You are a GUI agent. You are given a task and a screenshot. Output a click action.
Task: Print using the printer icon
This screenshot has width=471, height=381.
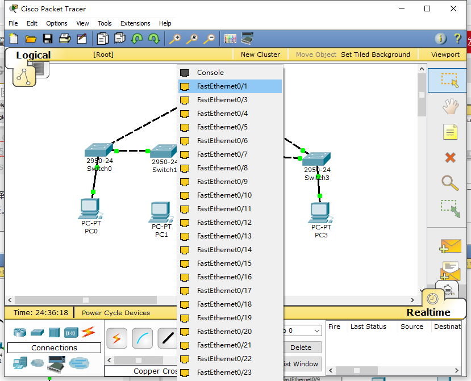pyautogui.click(x=65, y=39)
